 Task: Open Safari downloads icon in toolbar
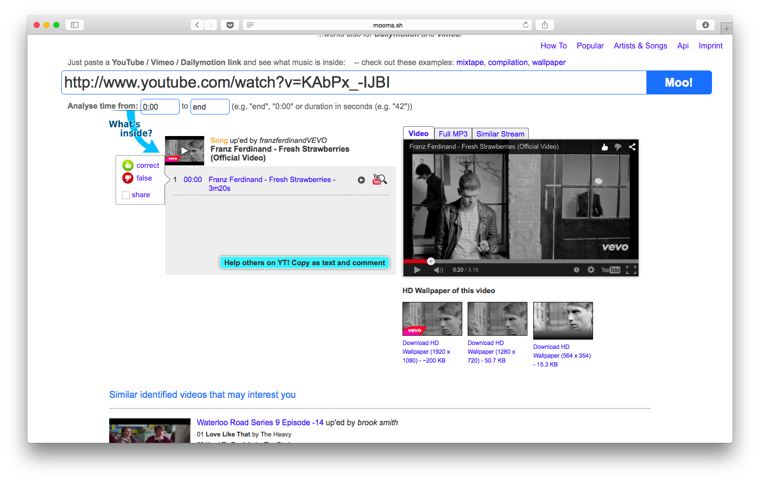(x=705, y=25)
